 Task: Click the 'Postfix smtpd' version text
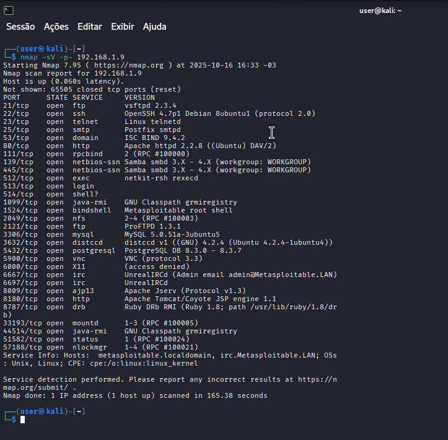point(152,130)
